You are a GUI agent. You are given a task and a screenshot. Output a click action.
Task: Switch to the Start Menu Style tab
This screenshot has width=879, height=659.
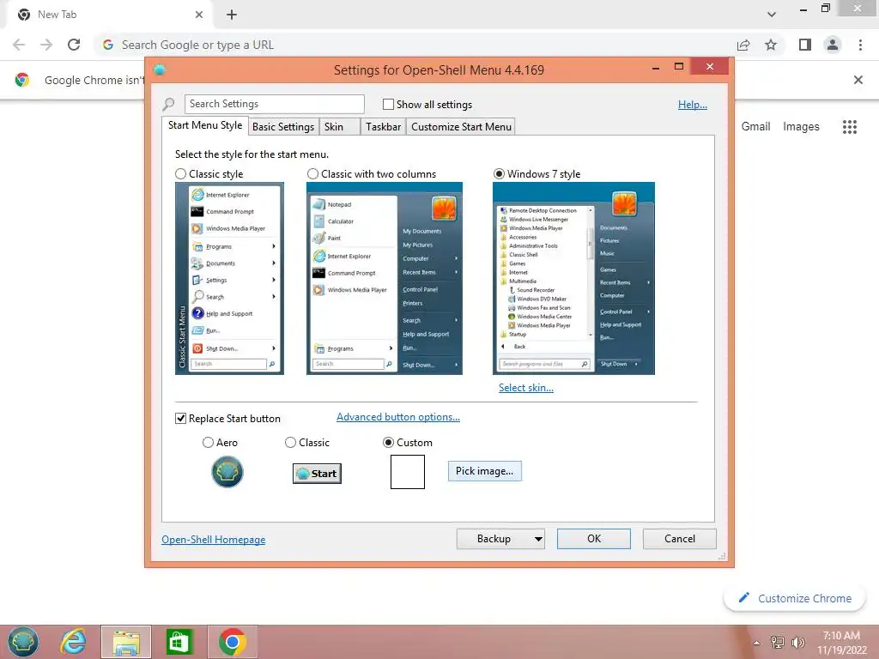click(205, 125)
